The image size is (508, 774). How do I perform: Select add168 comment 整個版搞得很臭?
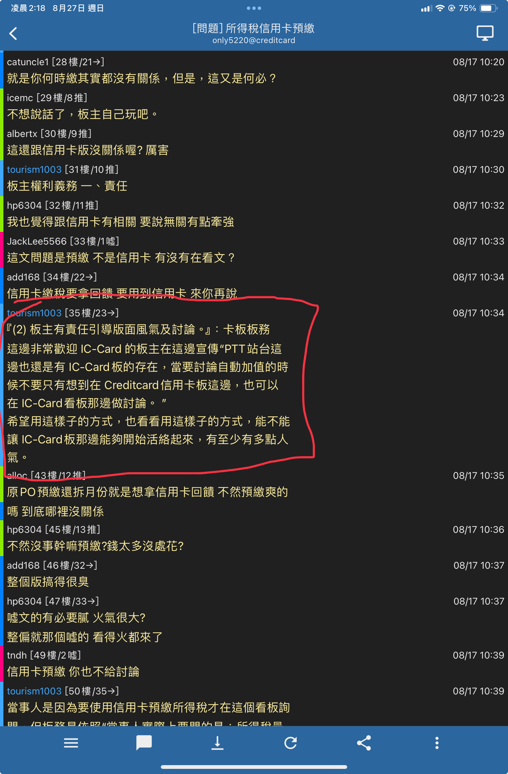click(x=254, y=573)
